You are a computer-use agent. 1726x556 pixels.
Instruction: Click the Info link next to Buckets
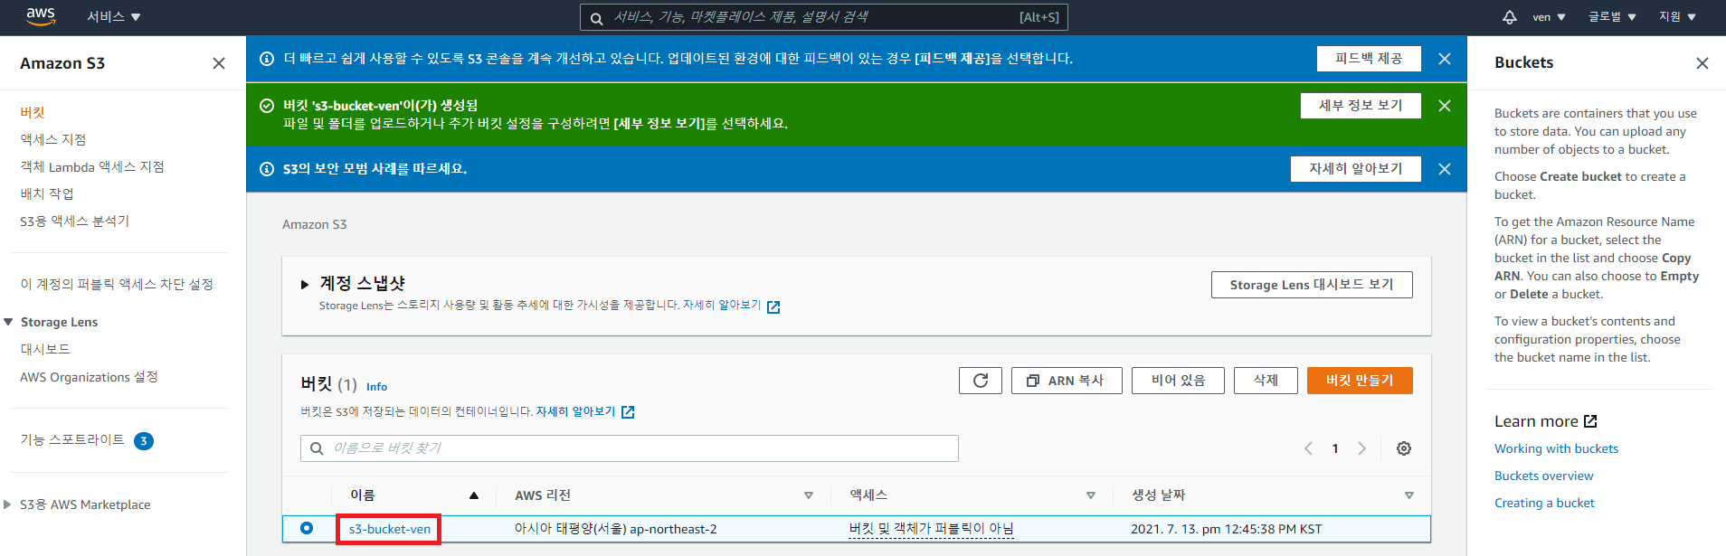click(376, 387)
